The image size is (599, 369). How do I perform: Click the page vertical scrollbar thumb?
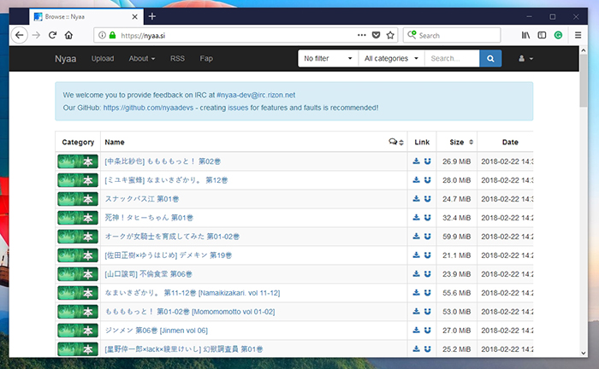584,80
